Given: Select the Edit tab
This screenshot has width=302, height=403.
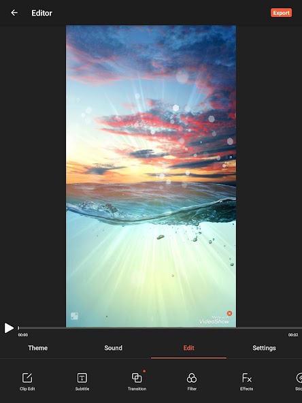Looking at the screenshot, I should pyautogui.click(x=189, y=348).
